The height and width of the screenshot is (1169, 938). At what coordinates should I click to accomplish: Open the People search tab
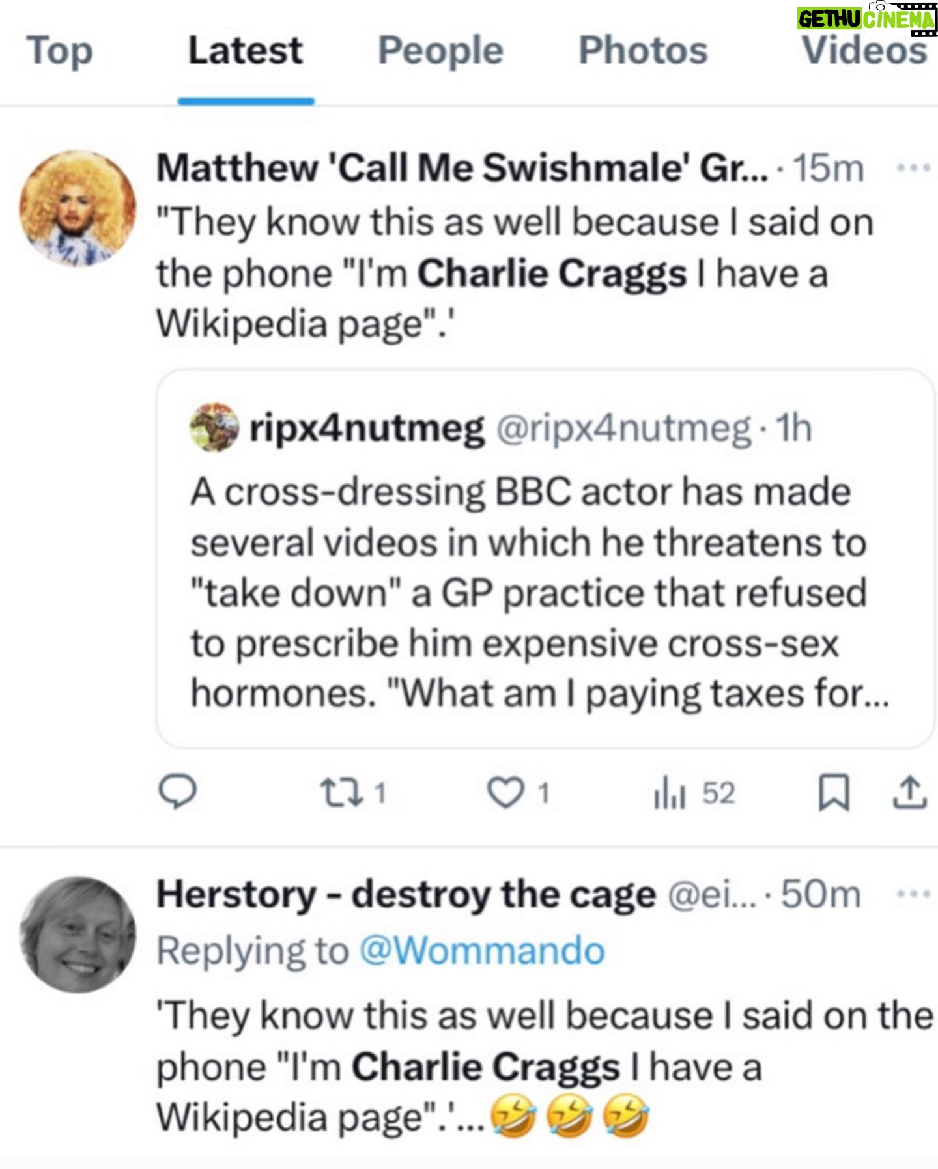coord(440,51)
